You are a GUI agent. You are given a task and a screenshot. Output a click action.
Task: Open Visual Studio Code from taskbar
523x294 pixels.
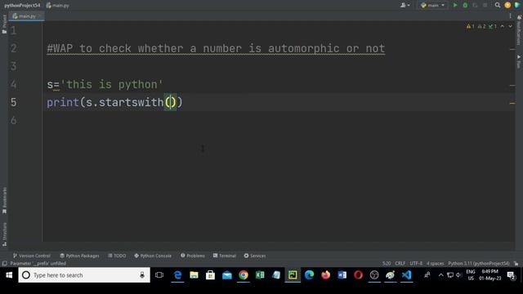(x=407, y=275)
